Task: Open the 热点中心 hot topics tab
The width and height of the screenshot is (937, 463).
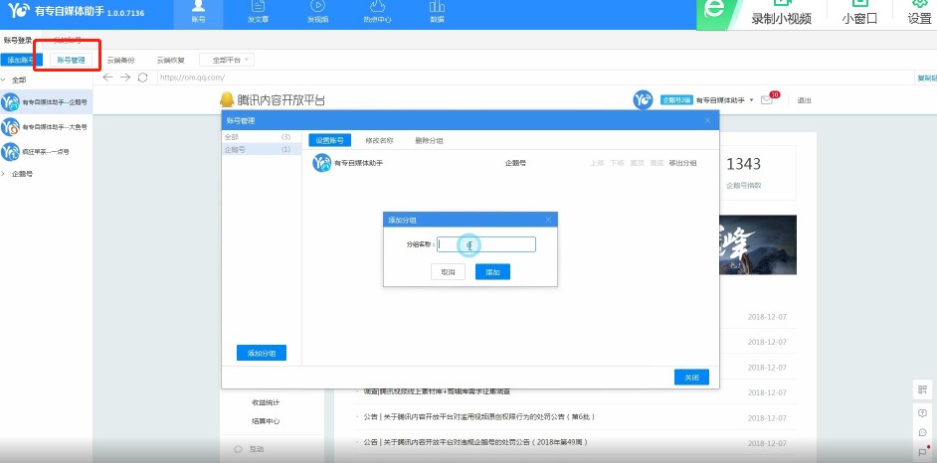Action: [x=377, y=13]
